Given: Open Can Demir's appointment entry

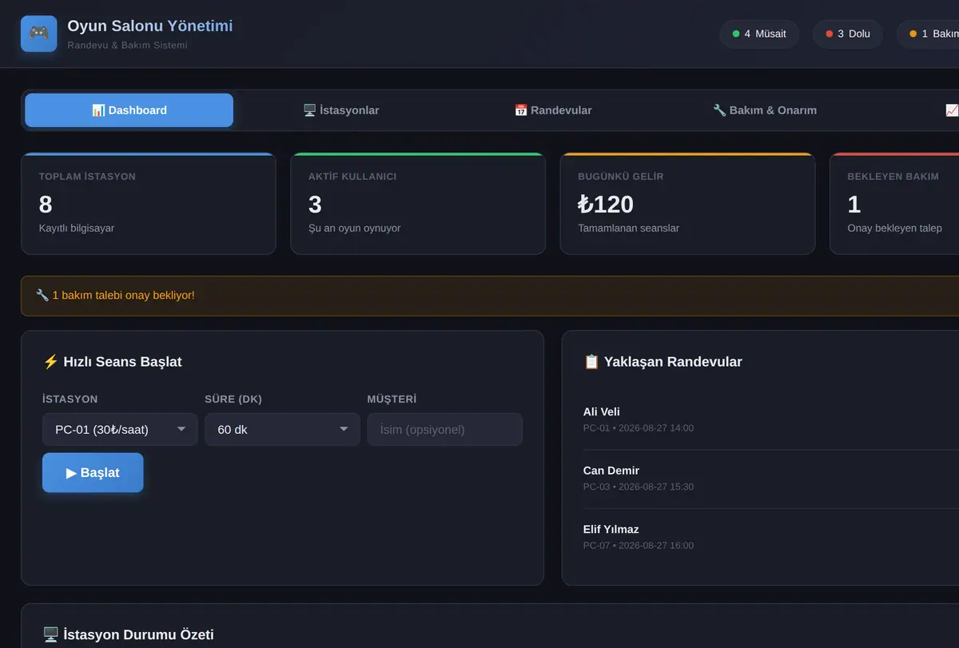Looking at the screenshot, I should point(771,479).
